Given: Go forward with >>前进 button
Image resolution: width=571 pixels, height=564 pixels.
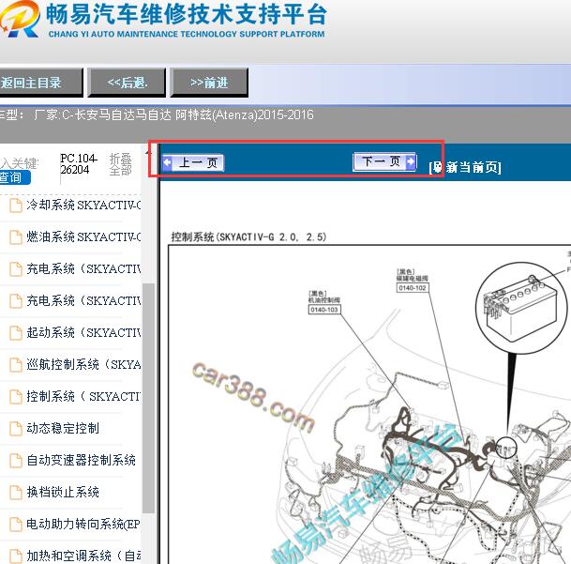Looking at the screenshot, I should click(x=209, y=83).
